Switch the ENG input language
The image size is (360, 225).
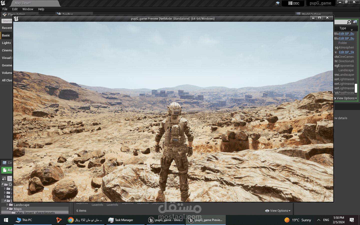click(x=326, y=220)
